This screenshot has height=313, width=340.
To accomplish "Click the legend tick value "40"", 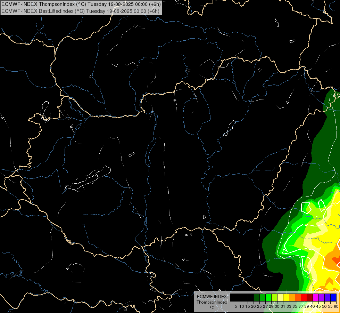I will 313,306.
